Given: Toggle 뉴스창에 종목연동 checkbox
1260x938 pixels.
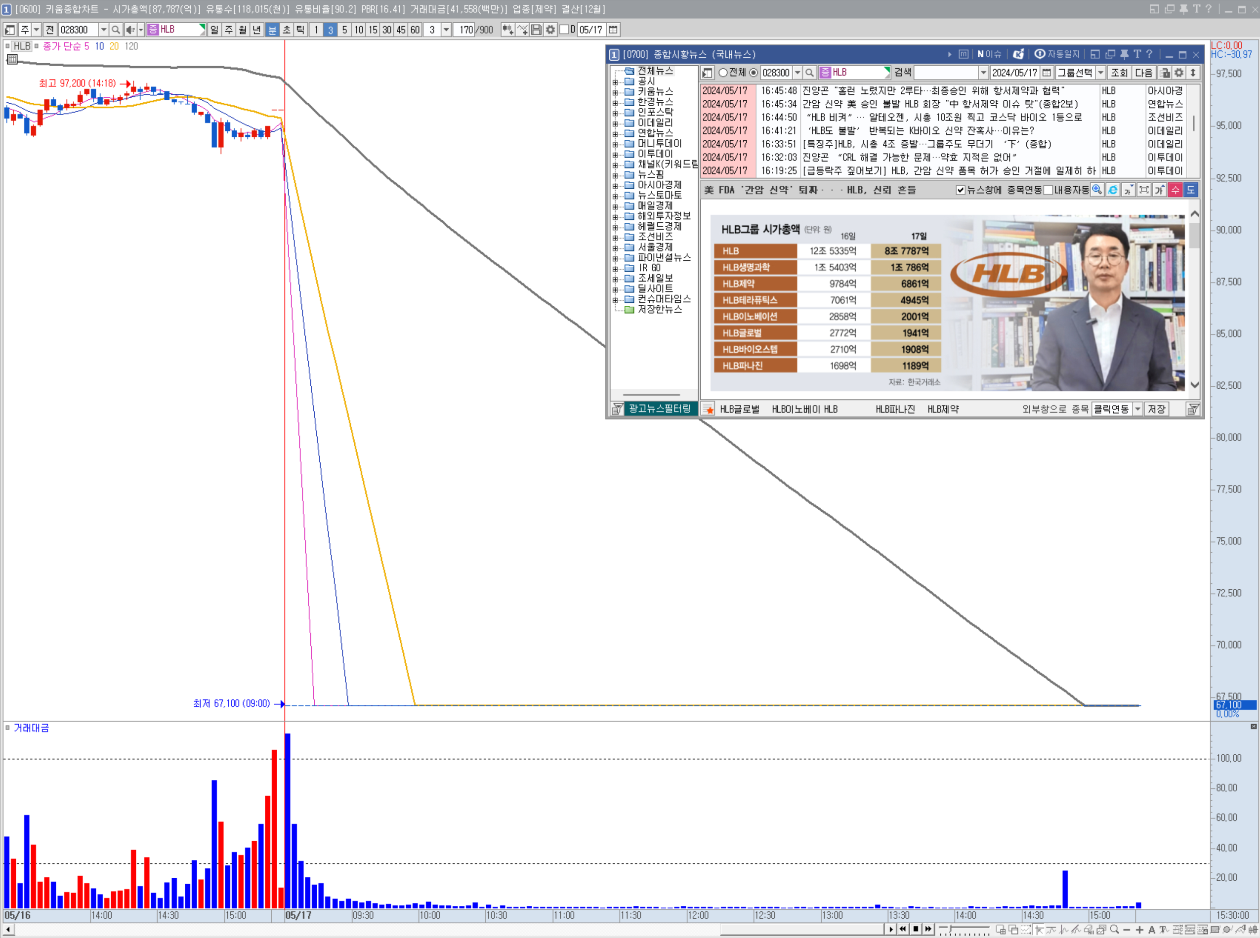Looking at the screenshot, I should (x=960, y=190).
